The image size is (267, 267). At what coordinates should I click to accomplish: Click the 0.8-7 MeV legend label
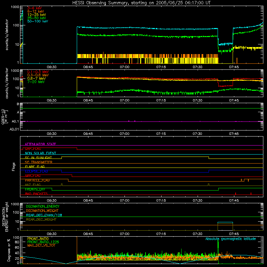[x=36, y=78]
